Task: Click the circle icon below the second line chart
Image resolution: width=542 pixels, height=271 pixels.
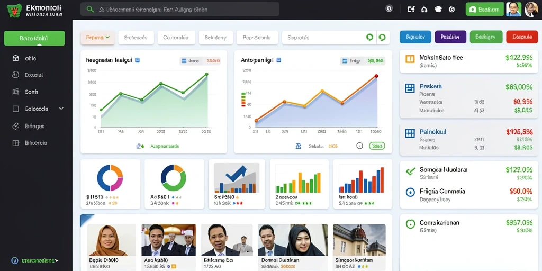Action: tap(359, 146)
